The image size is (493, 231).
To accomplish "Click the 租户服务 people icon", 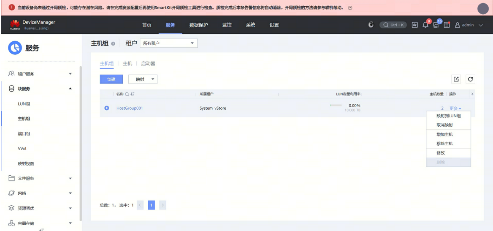I will (x=11, y=74).
